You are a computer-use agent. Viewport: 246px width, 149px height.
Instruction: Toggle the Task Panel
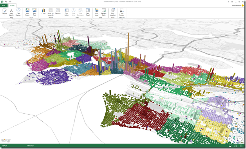coord(88,12)
